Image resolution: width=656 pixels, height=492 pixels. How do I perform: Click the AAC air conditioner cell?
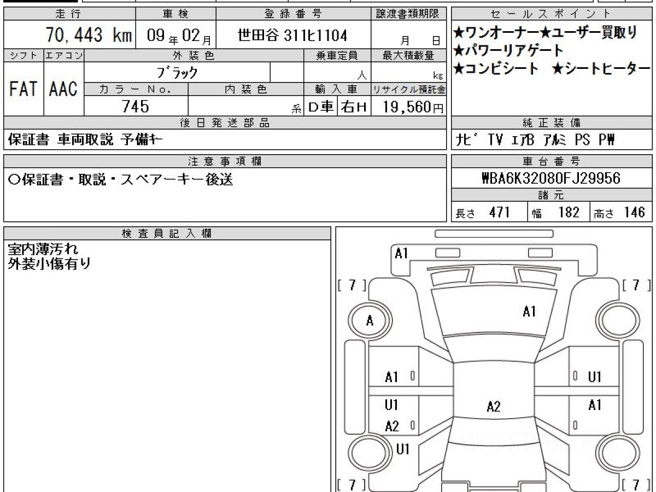click(63, 89)
